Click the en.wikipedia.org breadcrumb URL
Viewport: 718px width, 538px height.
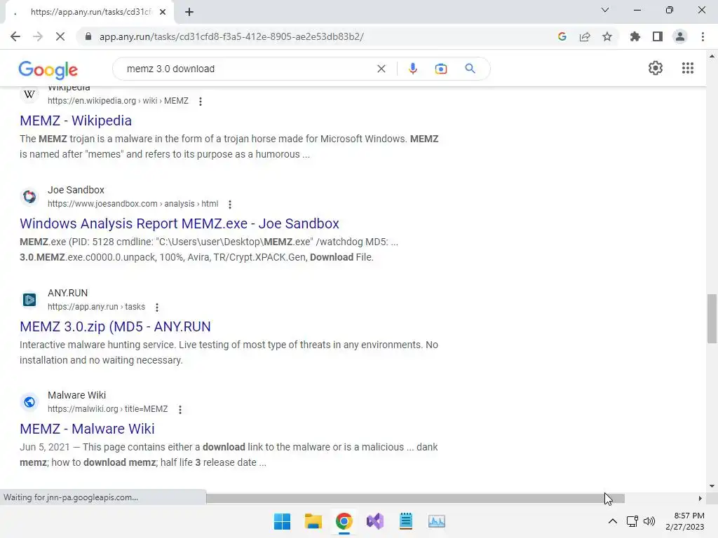click(x=118, y=101)
